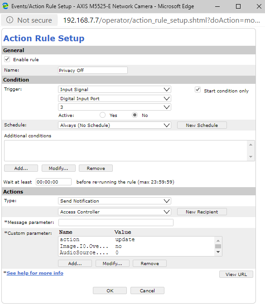Click the View URL button

pos(236,274)
